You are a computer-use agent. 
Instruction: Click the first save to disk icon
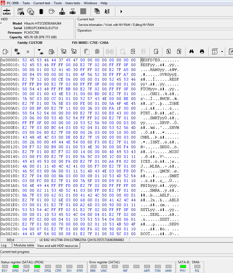point(63,51)
